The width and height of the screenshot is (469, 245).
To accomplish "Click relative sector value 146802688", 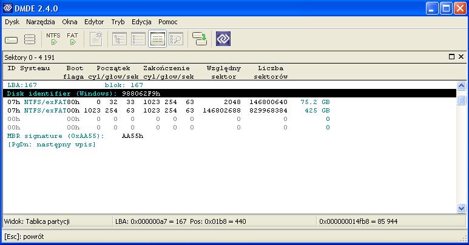I will pos(221,110).
